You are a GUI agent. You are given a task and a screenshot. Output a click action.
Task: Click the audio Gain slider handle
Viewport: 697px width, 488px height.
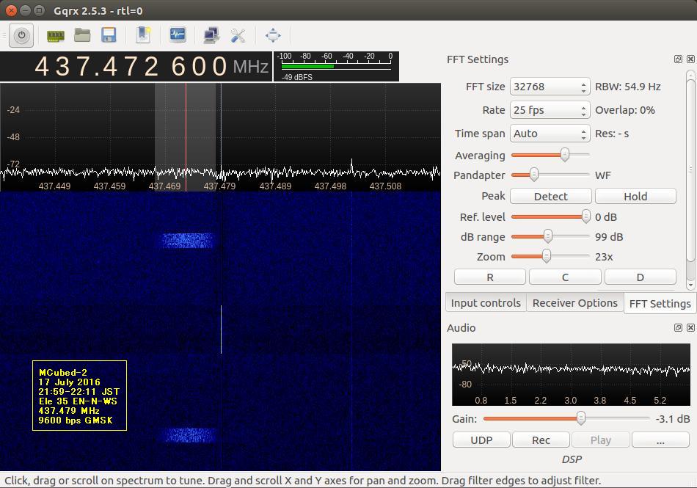click(580, 418)
